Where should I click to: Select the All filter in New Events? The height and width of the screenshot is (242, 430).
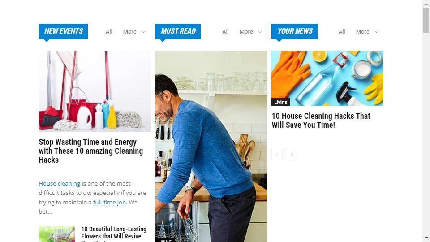click(x=109, y=31)
